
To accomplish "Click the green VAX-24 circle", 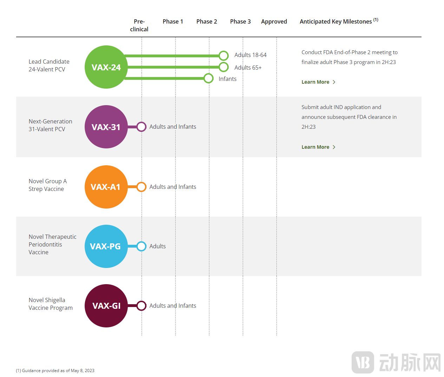I will point(106,67).
